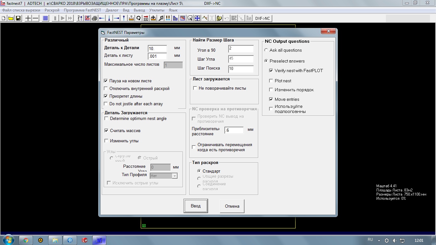
Task: Click the plus sign toolbar icon
Action: coord(28,18)
